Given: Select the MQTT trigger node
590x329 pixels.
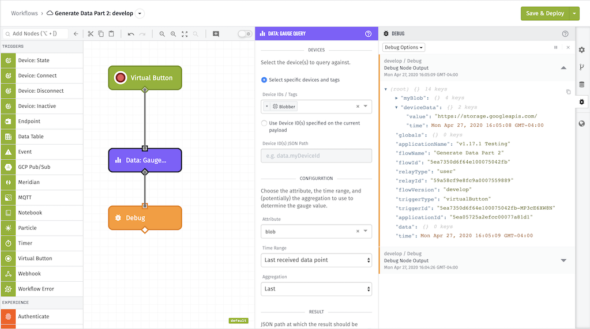Looking at the screenshot, I should pos(42,198).
